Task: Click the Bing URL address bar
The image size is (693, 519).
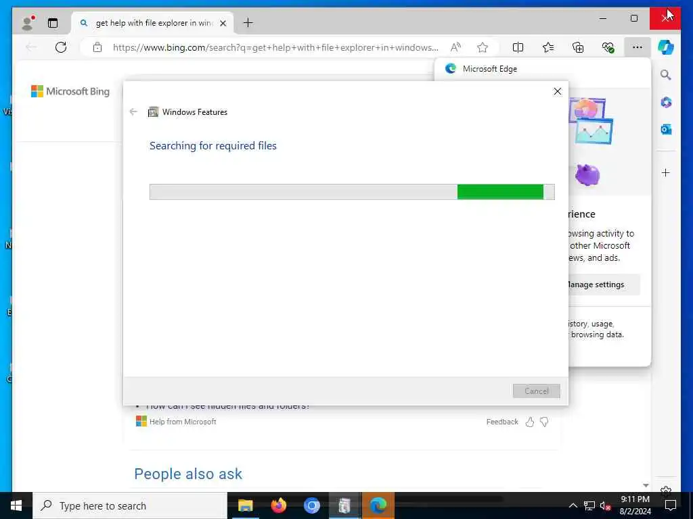Action: coord(275,47)
